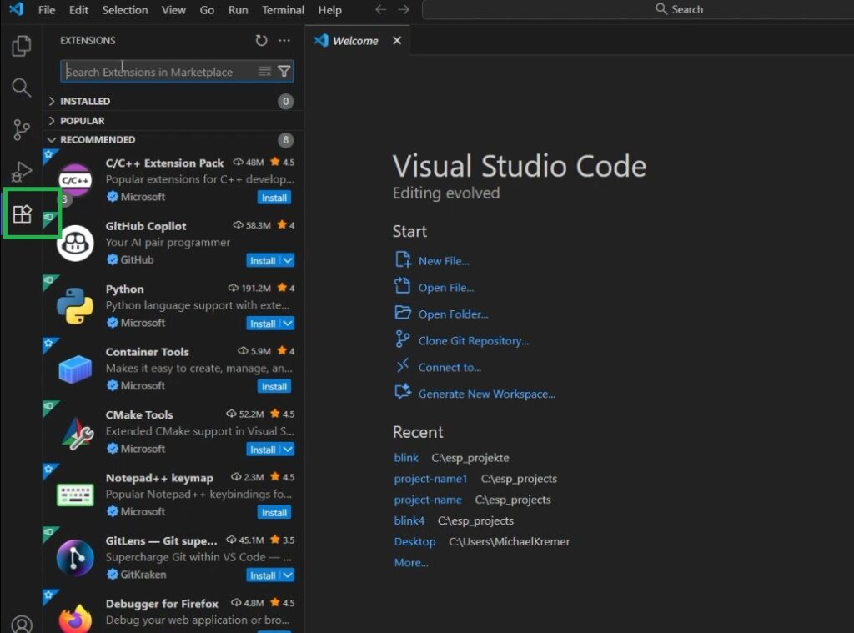Click the New File... link

444,261
